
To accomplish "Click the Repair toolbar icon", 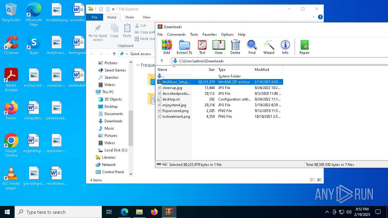I will point(304,47).
